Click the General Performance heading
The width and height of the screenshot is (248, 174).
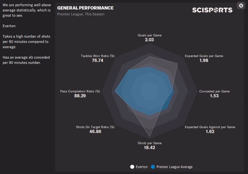(x=85, y=8)
